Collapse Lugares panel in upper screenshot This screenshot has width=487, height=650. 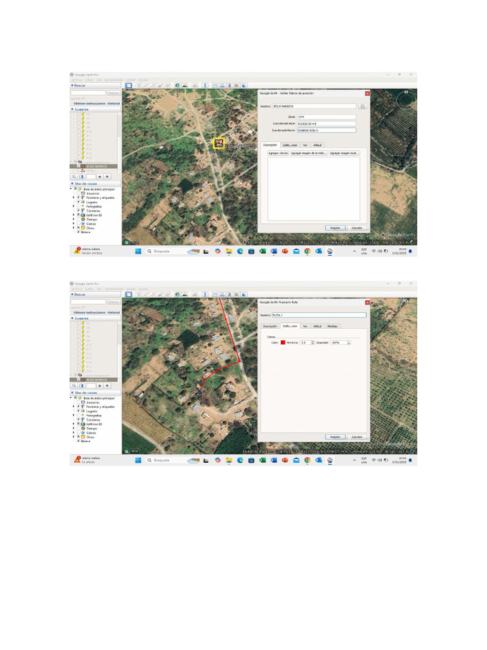[x=72, y=109]
